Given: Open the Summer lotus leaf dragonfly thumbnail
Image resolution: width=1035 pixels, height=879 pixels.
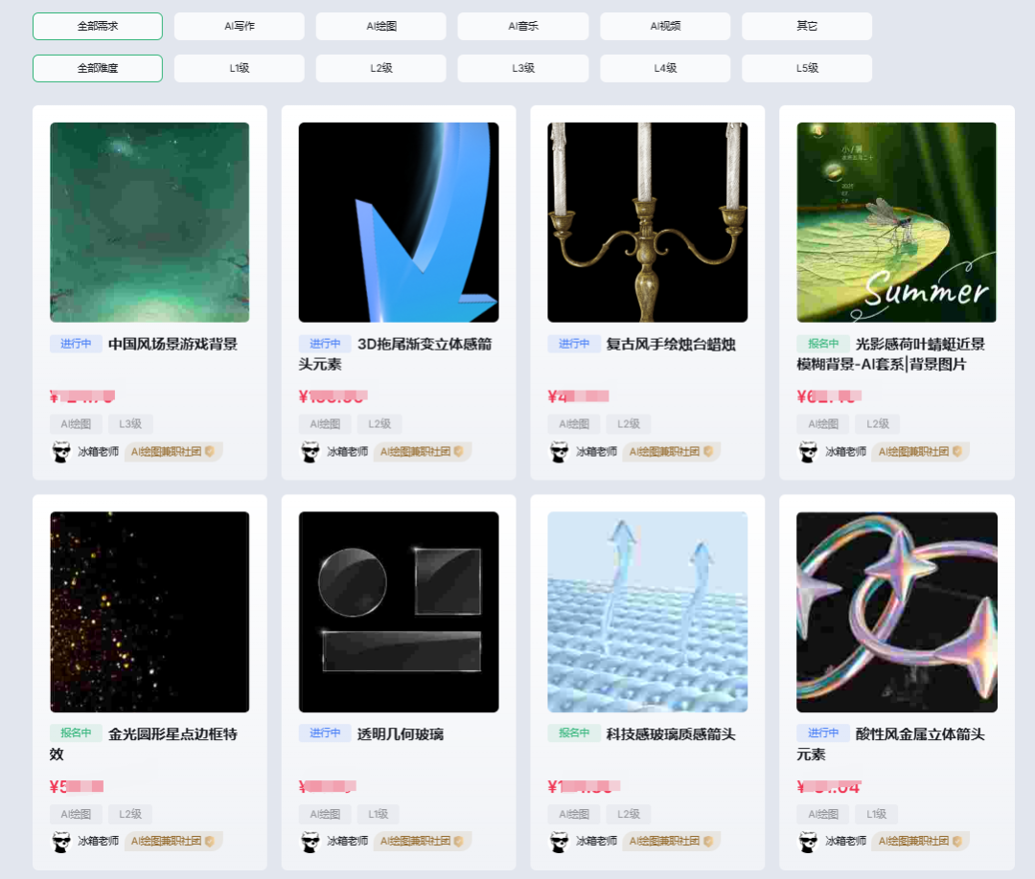Looking at the screenshot, I should pyautogui.click(x=896, y=222).
